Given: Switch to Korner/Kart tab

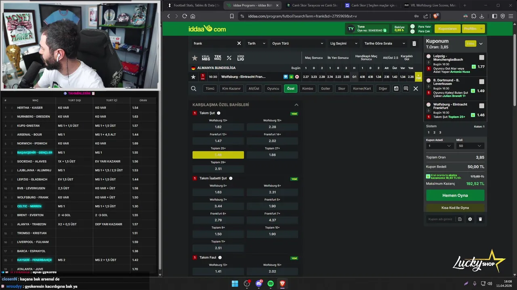Looking at the screenshot, I should point(362,89).
